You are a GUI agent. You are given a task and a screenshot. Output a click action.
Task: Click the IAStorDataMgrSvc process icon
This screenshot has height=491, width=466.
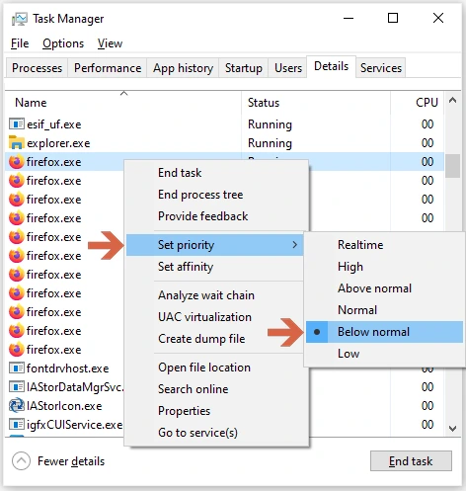click(16, 386)
